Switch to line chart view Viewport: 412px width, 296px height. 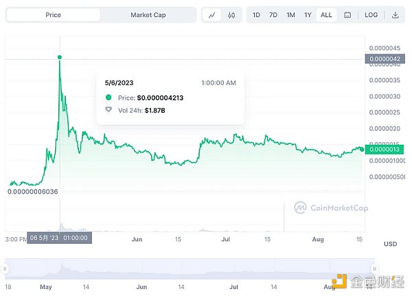pyautogui.click(x=212, y=15)
